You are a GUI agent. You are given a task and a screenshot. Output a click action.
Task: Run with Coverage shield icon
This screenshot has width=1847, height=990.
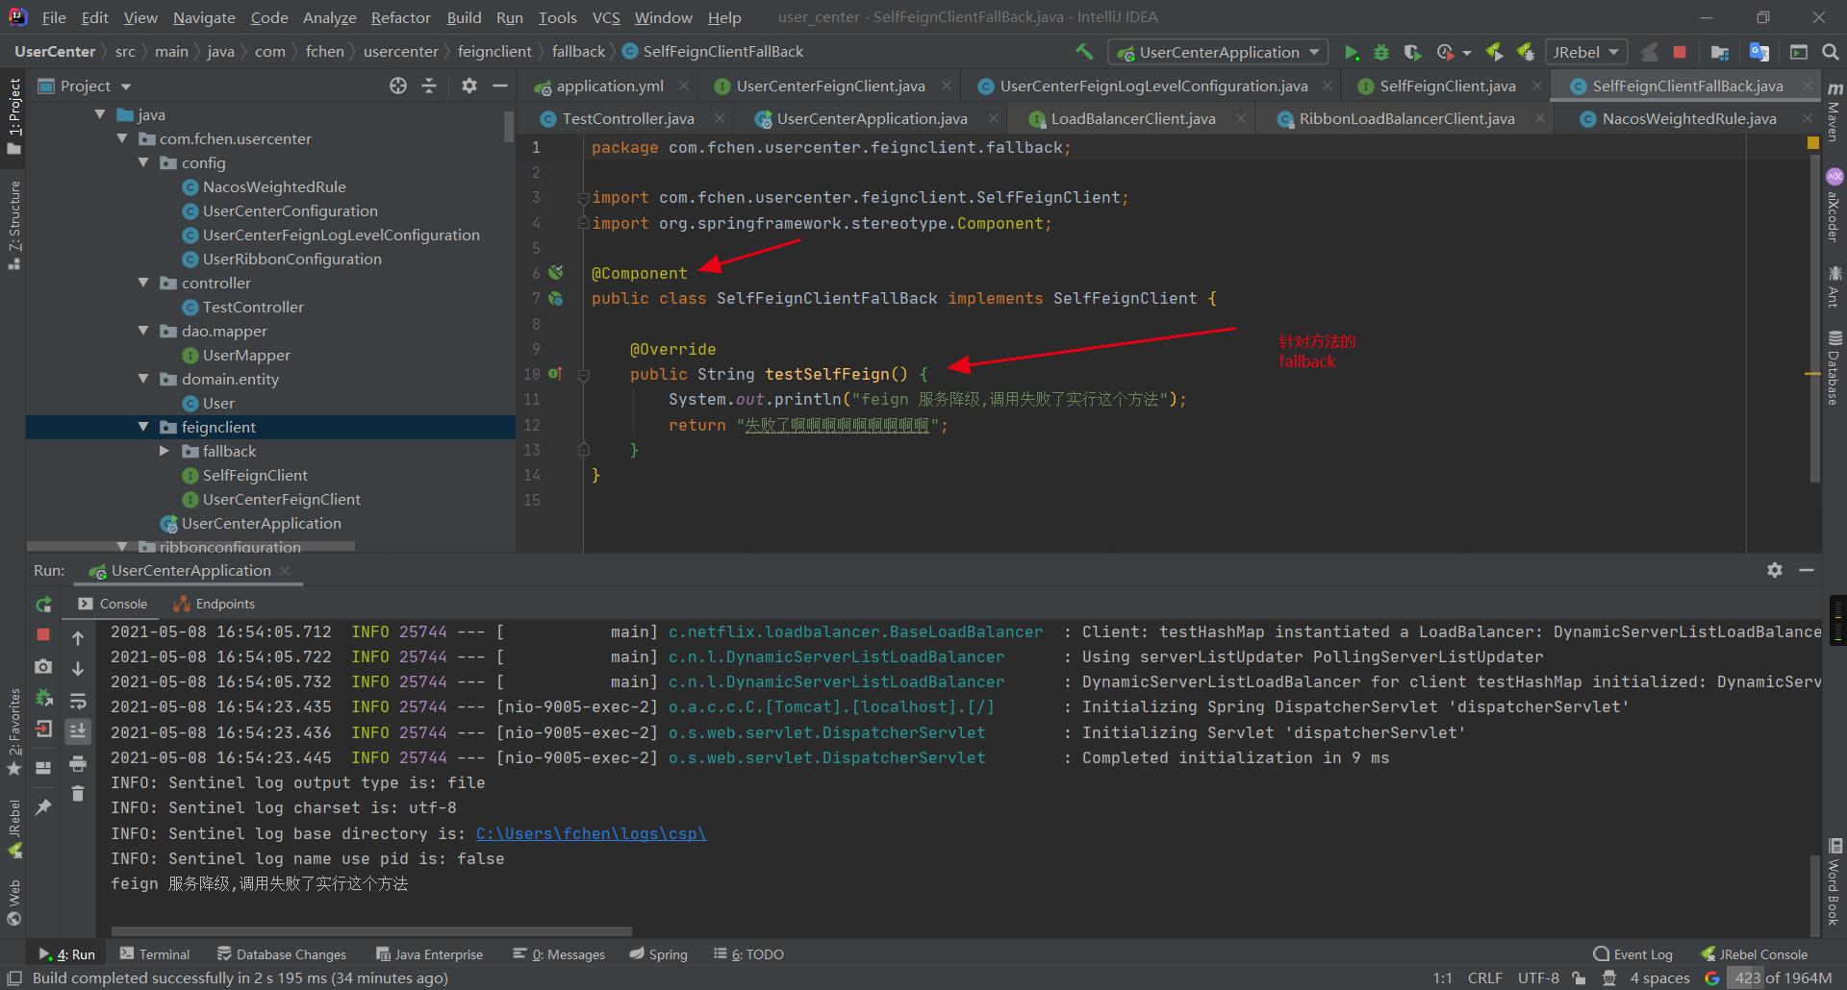[x=1412, y=52]
